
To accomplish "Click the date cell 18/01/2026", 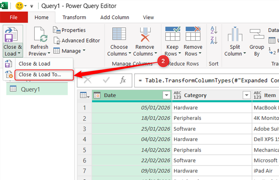I will click(x=132, y=118).
